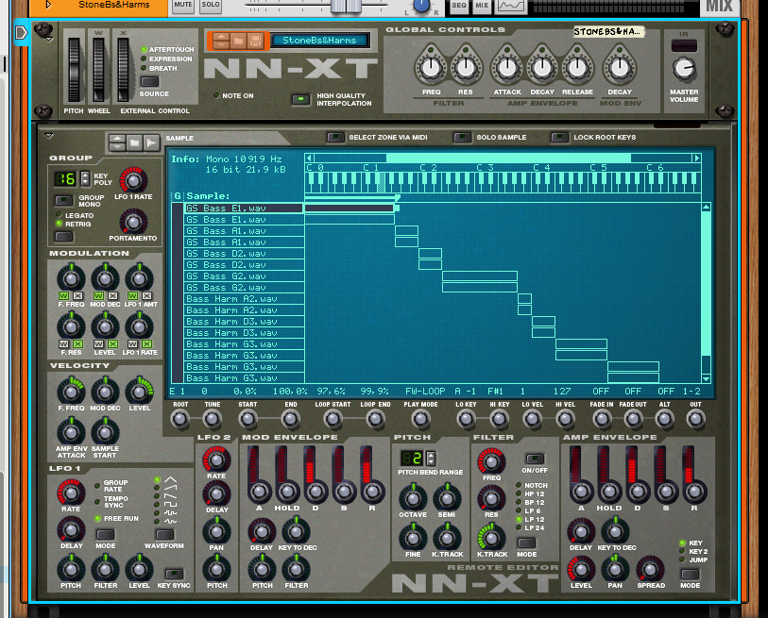Click the global filter RES knob
Image resolution: width=768 pixels, height=618 pixels.
coord(466,68)
